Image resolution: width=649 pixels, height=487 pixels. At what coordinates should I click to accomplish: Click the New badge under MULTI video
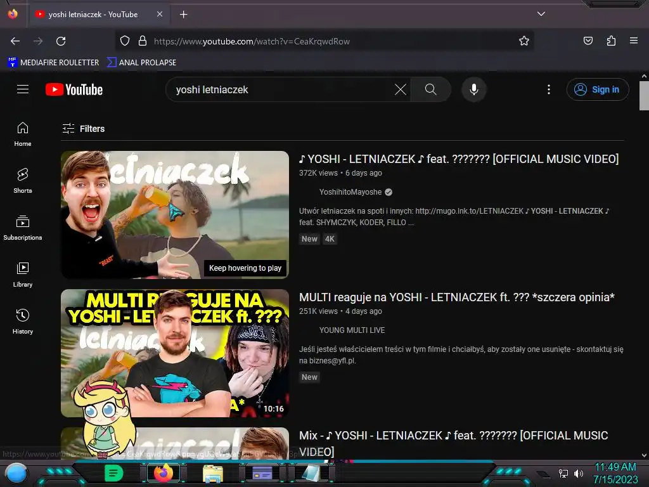309,377
